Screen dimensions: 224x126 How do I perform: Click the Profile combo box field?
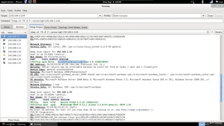[x=157, y=15]
